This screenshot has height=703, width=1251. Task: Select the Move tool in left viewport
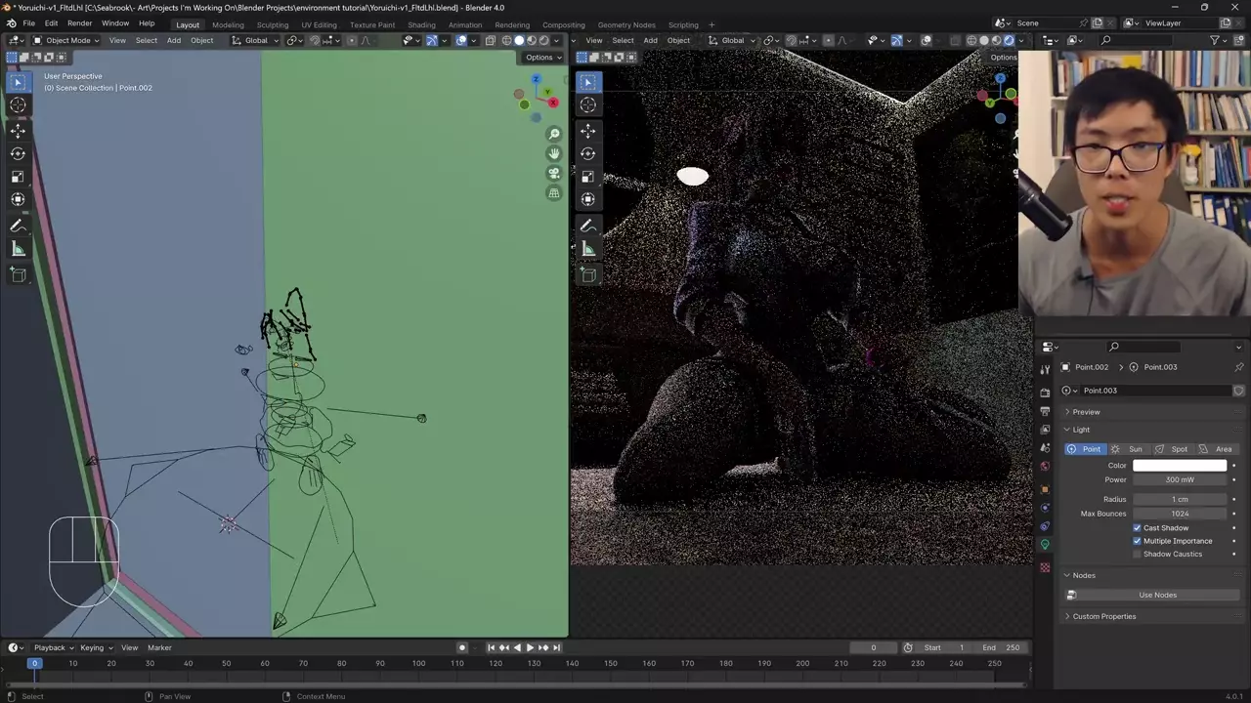(18, 130)
